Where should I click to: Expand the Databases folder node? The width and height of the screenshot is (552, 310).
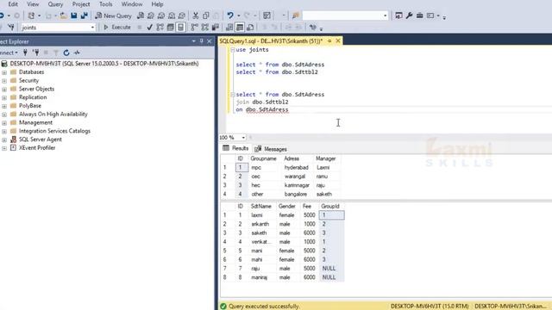click(x=4, y=72)
